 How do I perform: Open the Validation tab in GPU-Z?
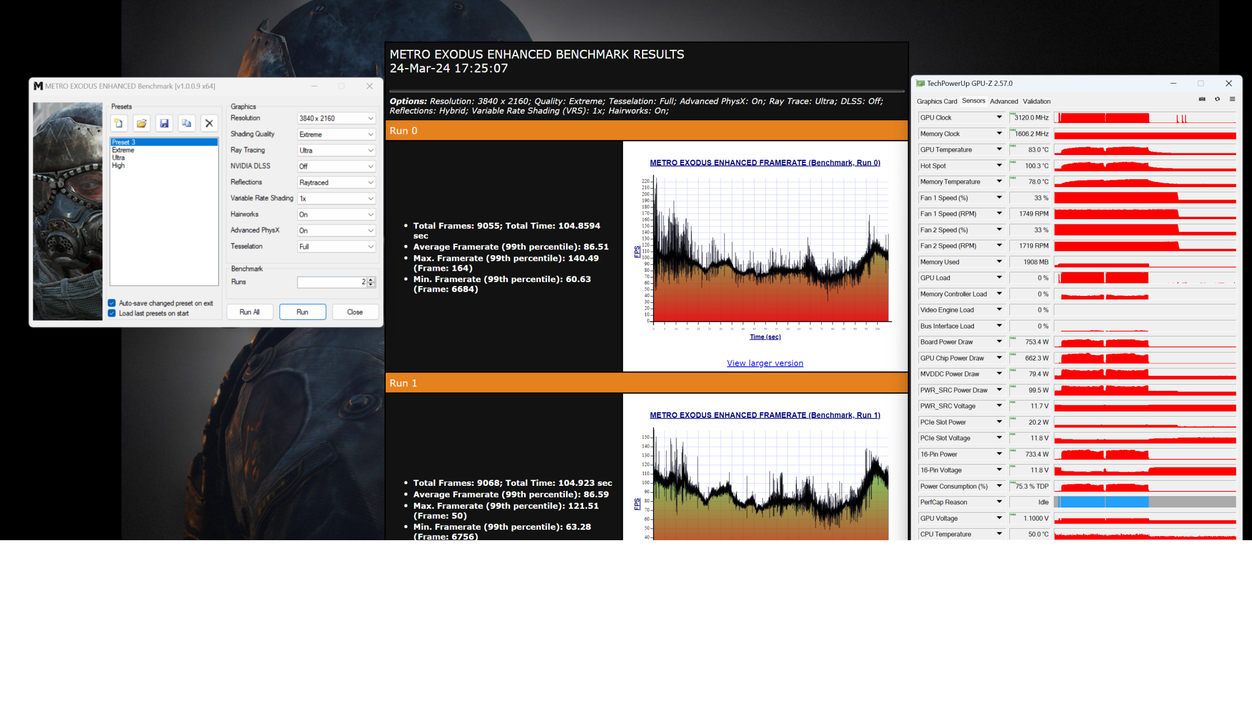(x=1036, y=101)
